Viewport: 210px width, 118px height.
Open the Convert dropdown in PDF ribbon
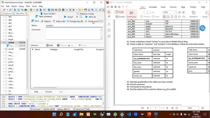[193, 14]
